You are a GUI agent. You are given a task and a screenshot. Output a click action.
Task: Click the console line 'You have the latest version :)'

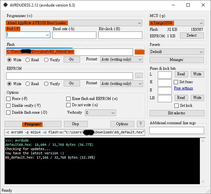tap(34, 153)
